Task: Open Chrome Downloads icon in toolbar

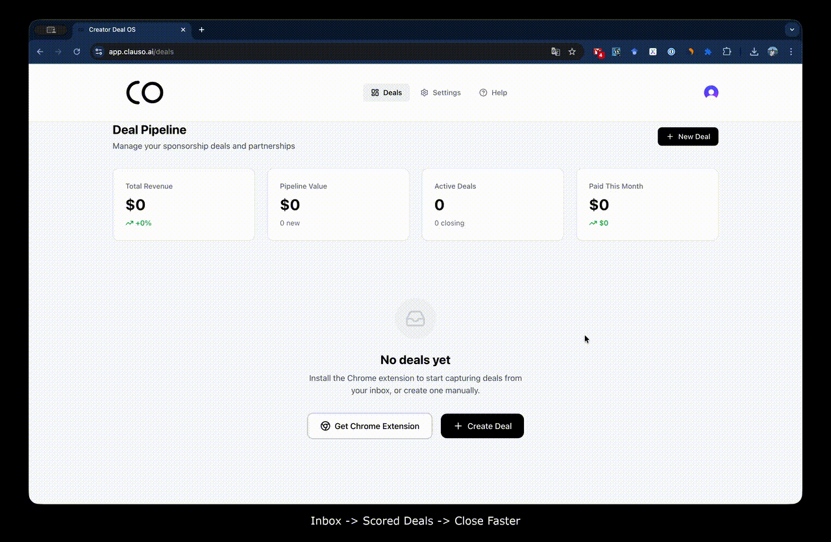Action: [754, 51]
